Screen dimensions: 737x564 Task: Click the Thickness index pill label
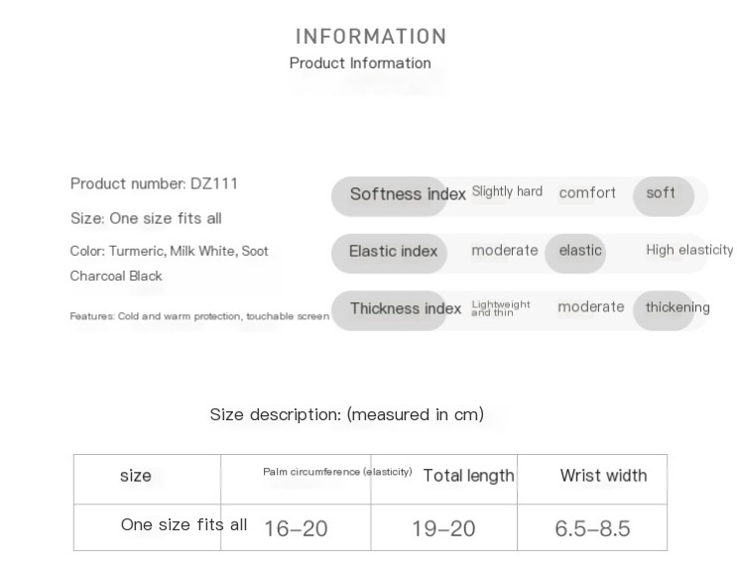(405, 309)
